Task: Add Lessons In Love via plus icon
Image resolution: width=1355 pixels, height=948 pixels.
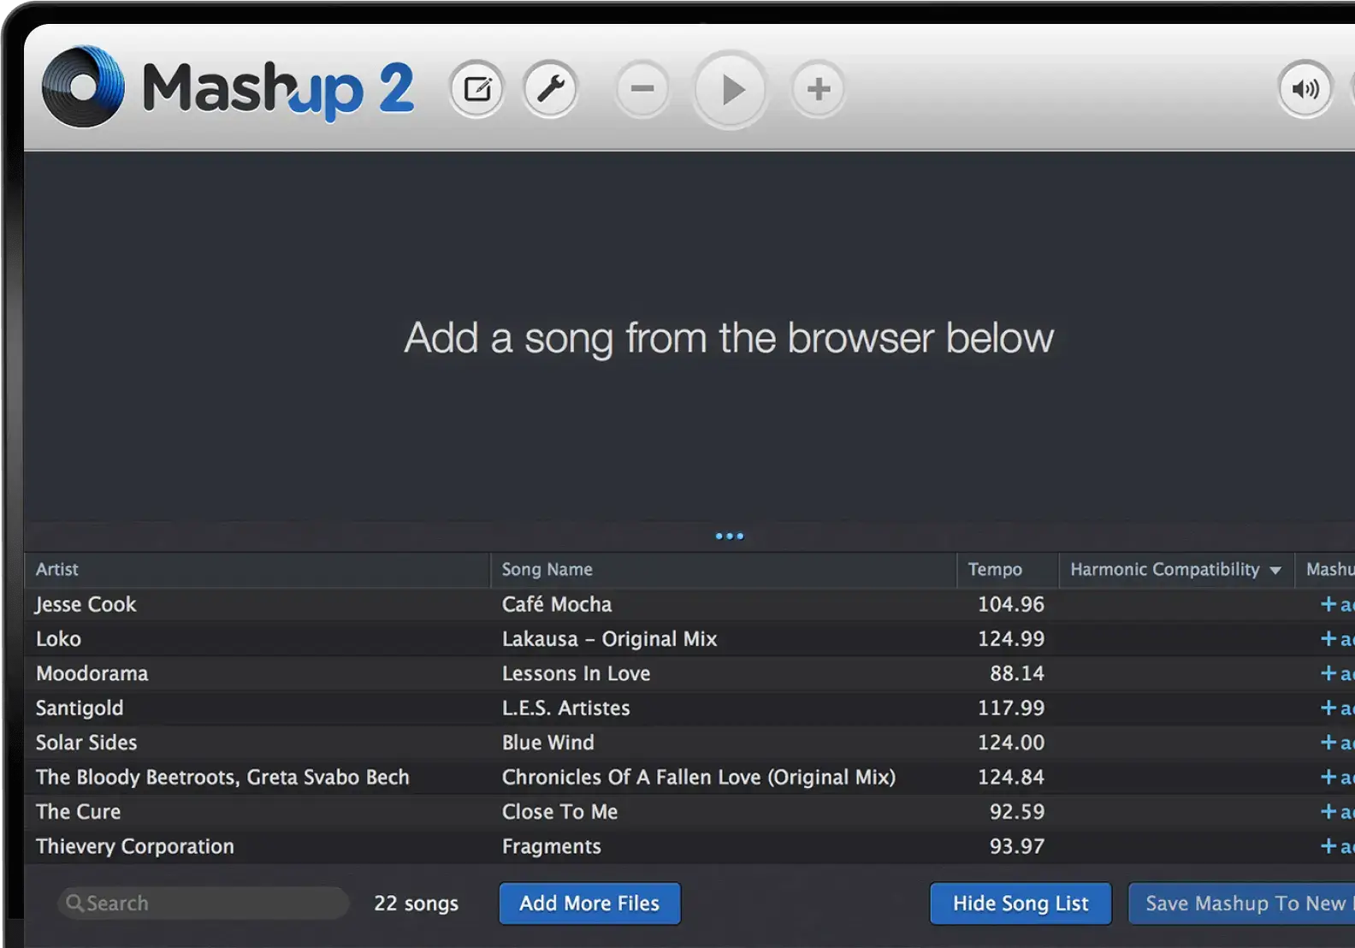Action: click(x=1328, y=673)
